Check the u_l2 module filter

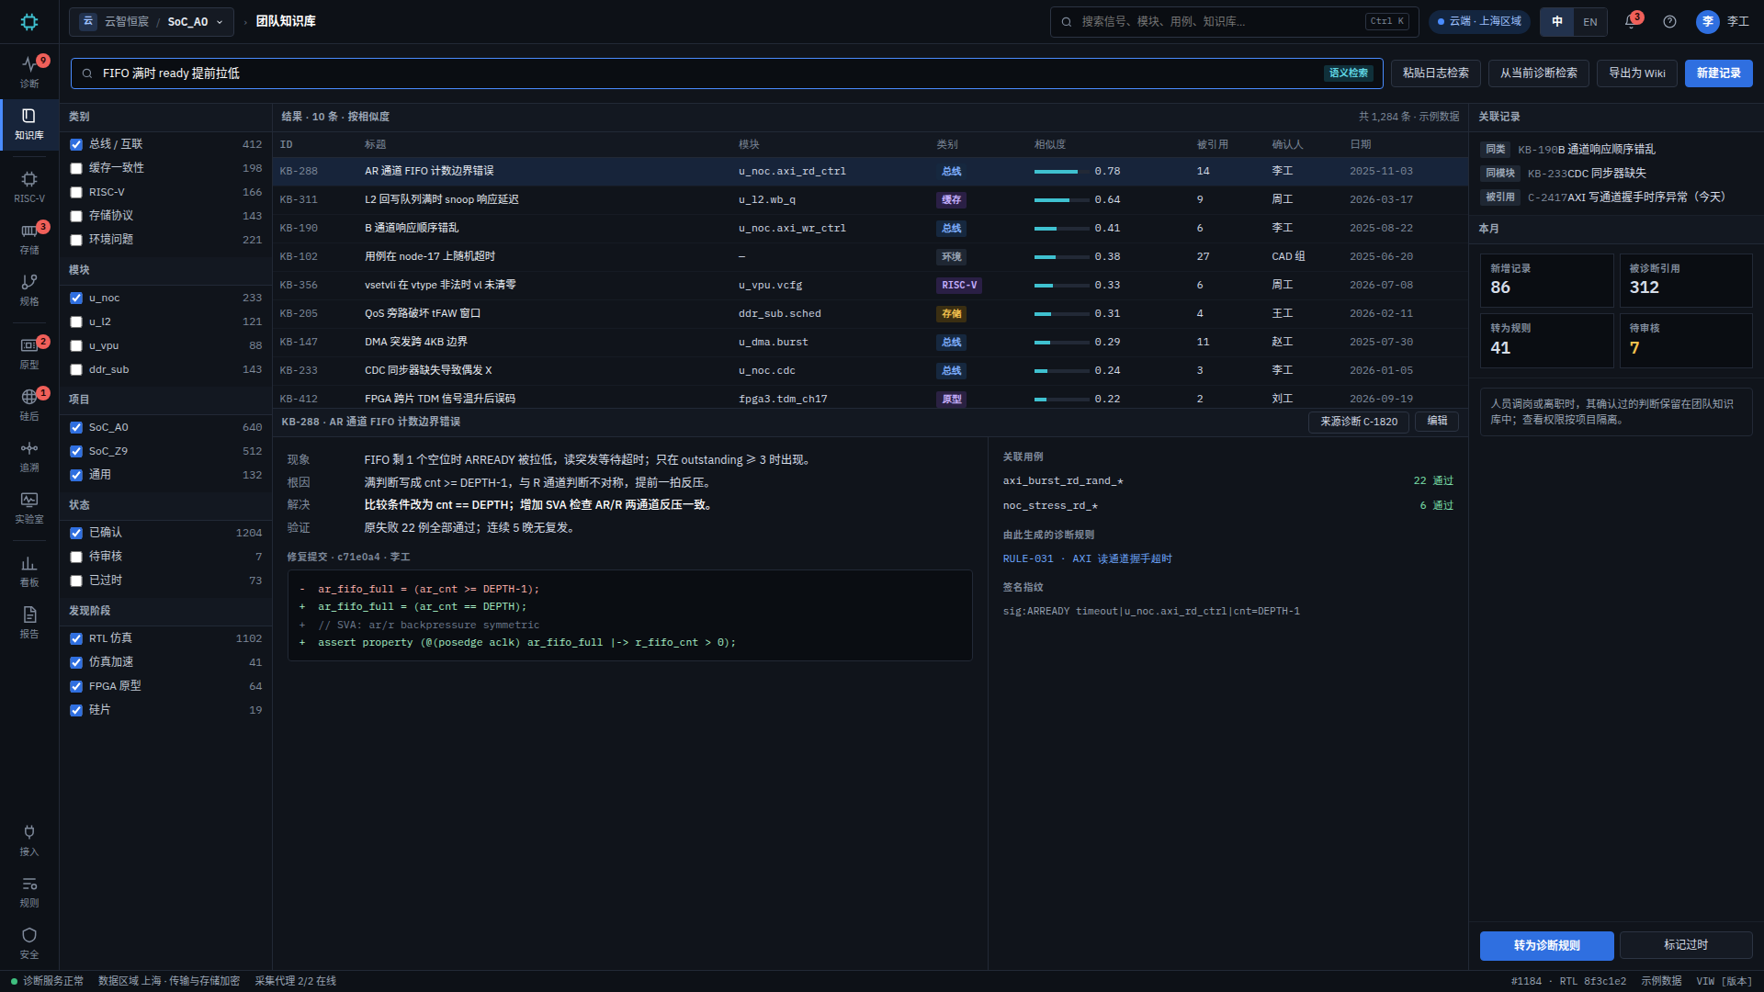coord(76,321)
